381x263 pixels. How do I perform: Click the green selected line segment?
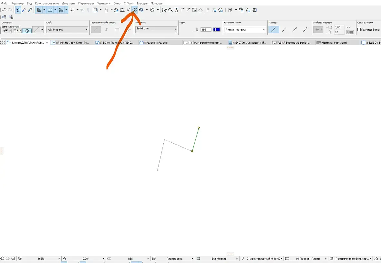click(x=195, y=139)
